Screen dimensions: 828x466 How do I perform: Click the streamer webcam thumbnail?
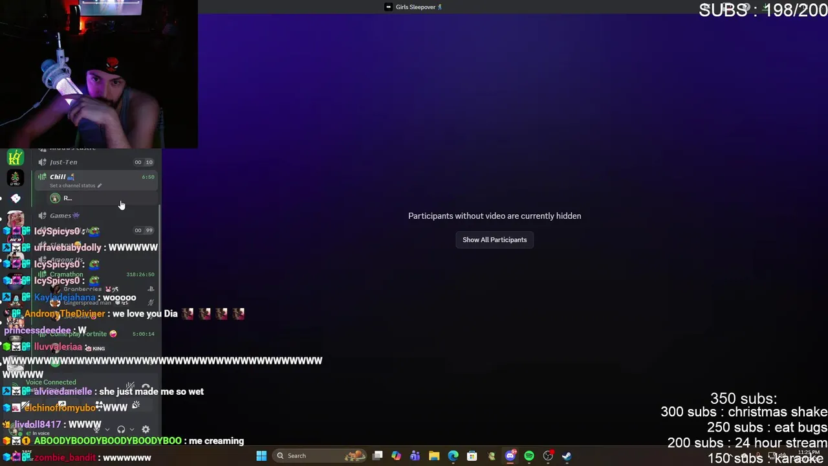click(99, 74)
